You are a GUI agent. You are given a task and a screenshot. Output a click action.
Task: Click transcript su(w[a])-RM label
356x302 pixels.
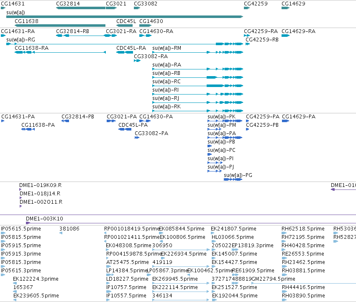point(167,48)
